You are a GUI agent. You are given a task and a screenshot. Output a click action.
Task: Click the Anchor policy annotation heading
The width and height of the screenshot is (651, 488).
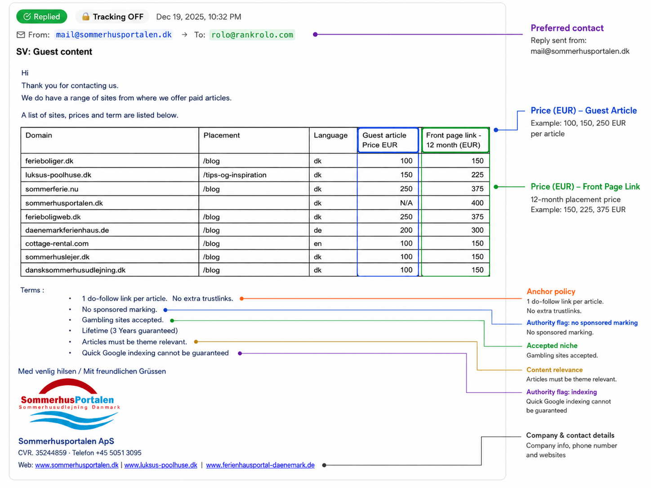[x=551, y=291]
